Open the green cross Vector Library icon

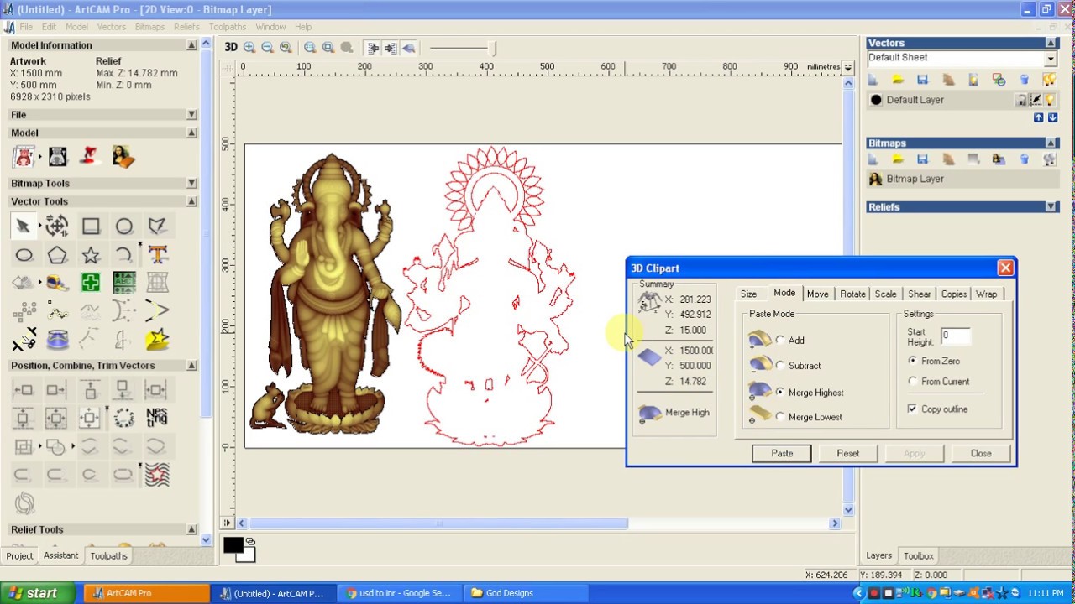pos(91,284)
